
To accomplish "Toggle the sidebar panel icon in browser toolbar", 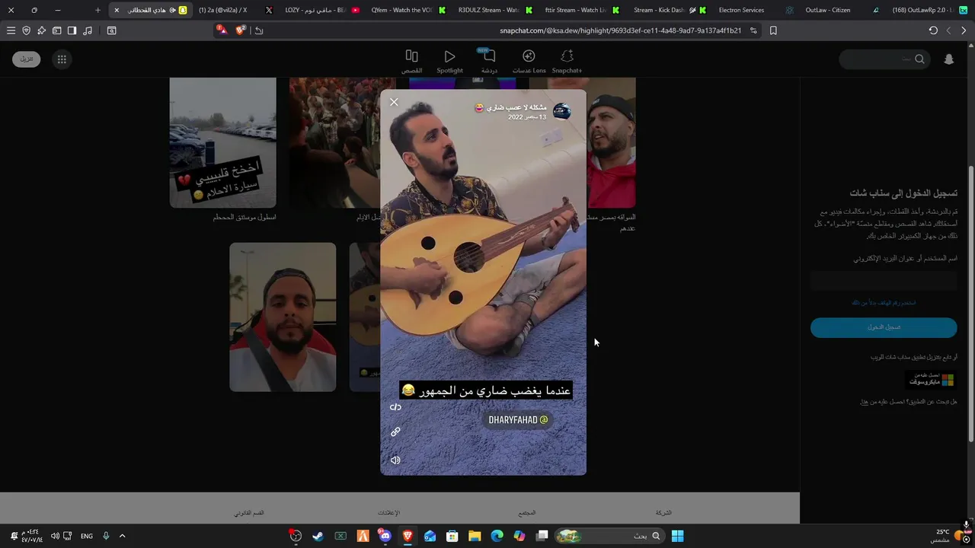I will 72,30.
